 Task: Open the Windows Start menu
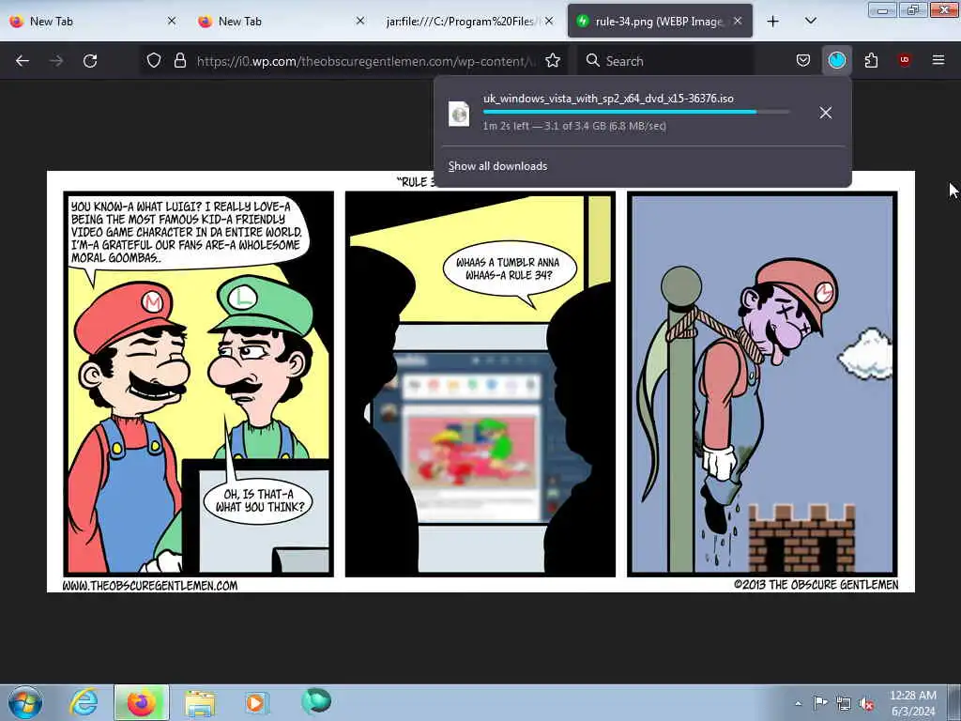(x=25, y=702)
